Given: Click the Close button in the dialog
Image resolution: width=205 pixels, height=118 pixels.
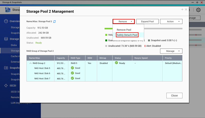Looking at the screenshot, I should tap(174, 96).
